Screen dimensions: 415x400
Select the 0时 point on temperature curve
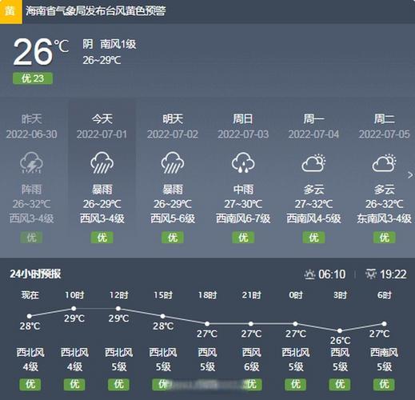tap(295, 324)
